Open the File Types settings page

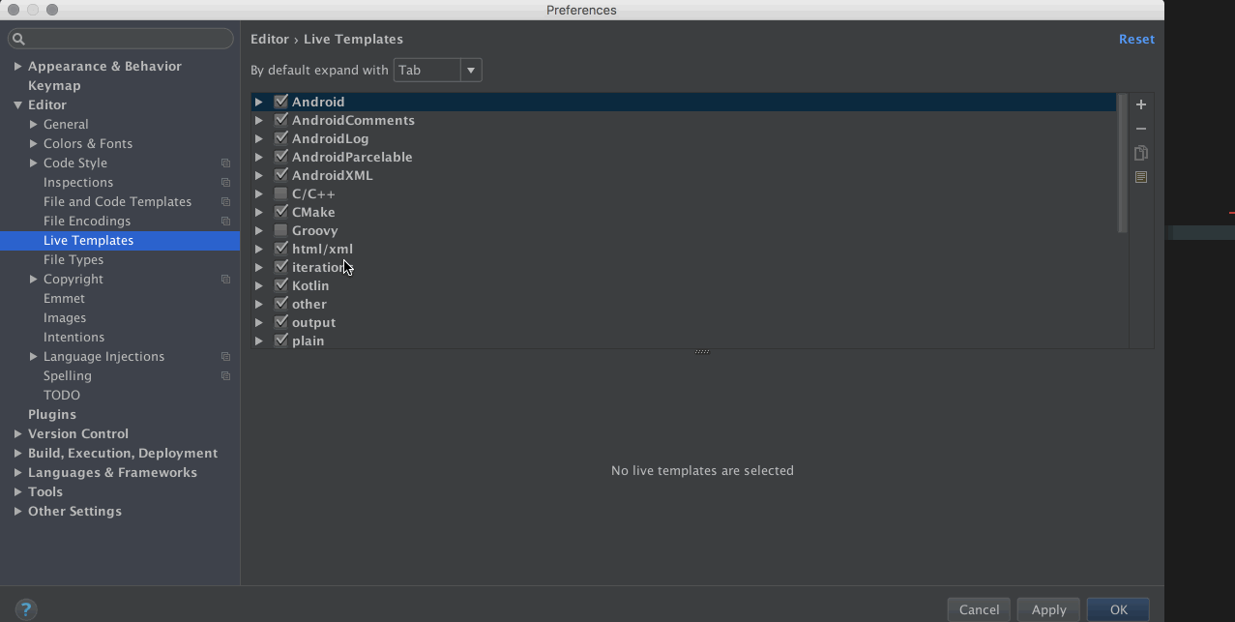coord(74,259)
